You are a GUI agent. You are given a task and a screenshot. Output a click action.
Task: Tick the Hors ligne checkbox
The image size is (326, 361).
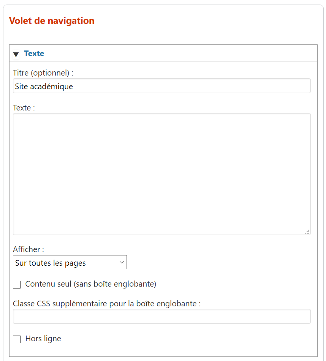tap(17, 339)
